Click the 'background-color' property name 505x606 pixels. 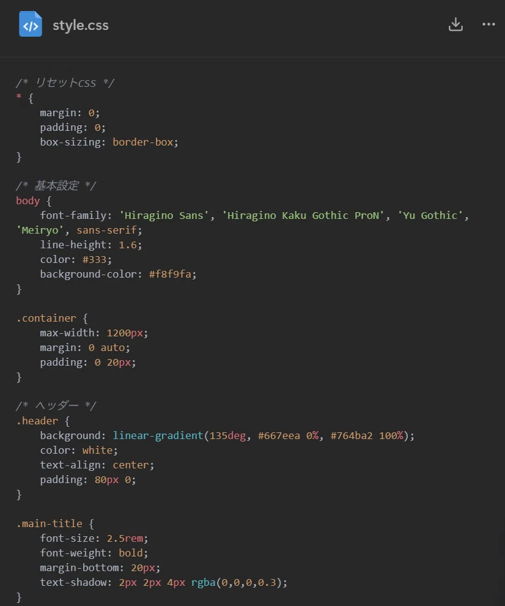pyautogui.click(x=89, y=275)
